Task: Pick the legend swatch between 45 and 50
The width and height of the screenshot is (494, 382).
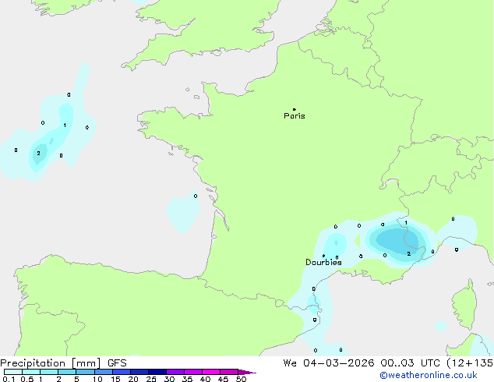Action: click(x=229, y=372)
